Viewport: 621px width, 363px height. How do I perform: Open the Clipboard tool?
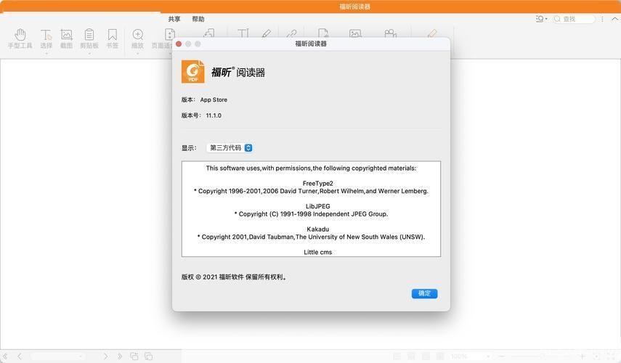[x=89, y=35]
